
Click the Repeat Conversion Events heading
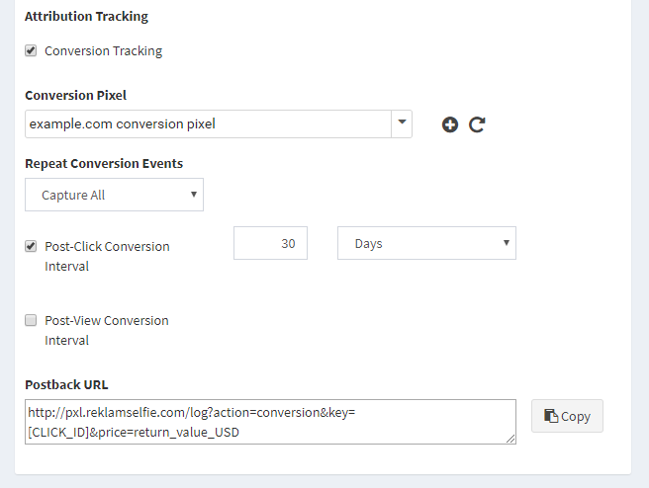pyautogui.click(x=104, y=164)
